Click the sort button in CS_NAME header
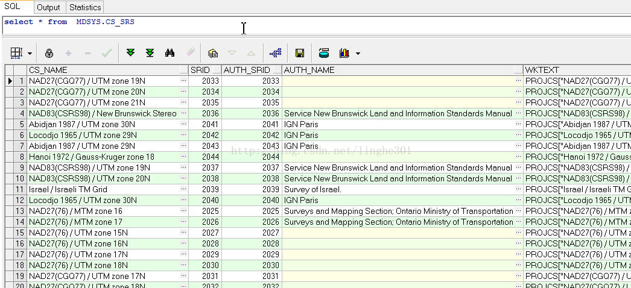The width and height of the screenshot is (631, 288). (x=184, y=70)
